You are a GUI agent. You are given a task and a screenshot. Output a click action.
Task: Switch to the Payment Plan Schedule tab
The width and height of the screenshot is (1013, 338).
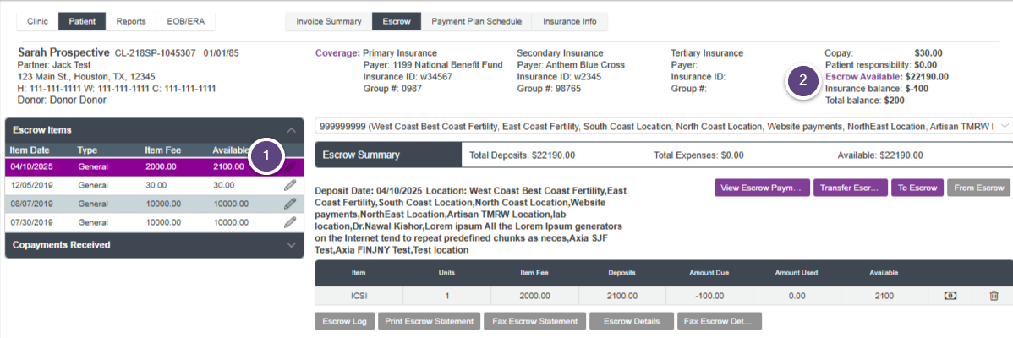pyautogui.click(x=477, y=21)
